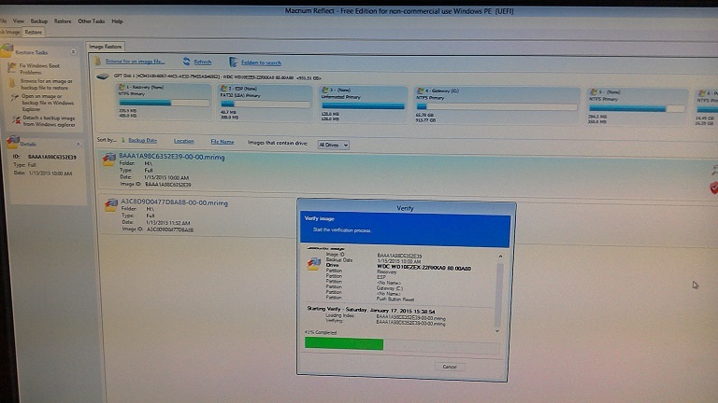Open the Help menu
This screenshot has height=403, width=718.
117,21
